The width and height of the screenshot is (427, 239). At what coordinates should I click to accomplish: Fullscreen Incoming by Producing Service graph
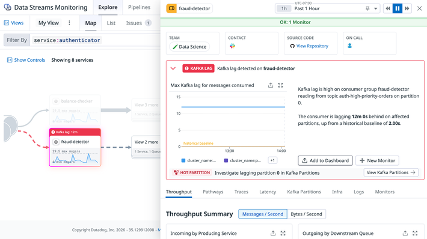[283, 233]
